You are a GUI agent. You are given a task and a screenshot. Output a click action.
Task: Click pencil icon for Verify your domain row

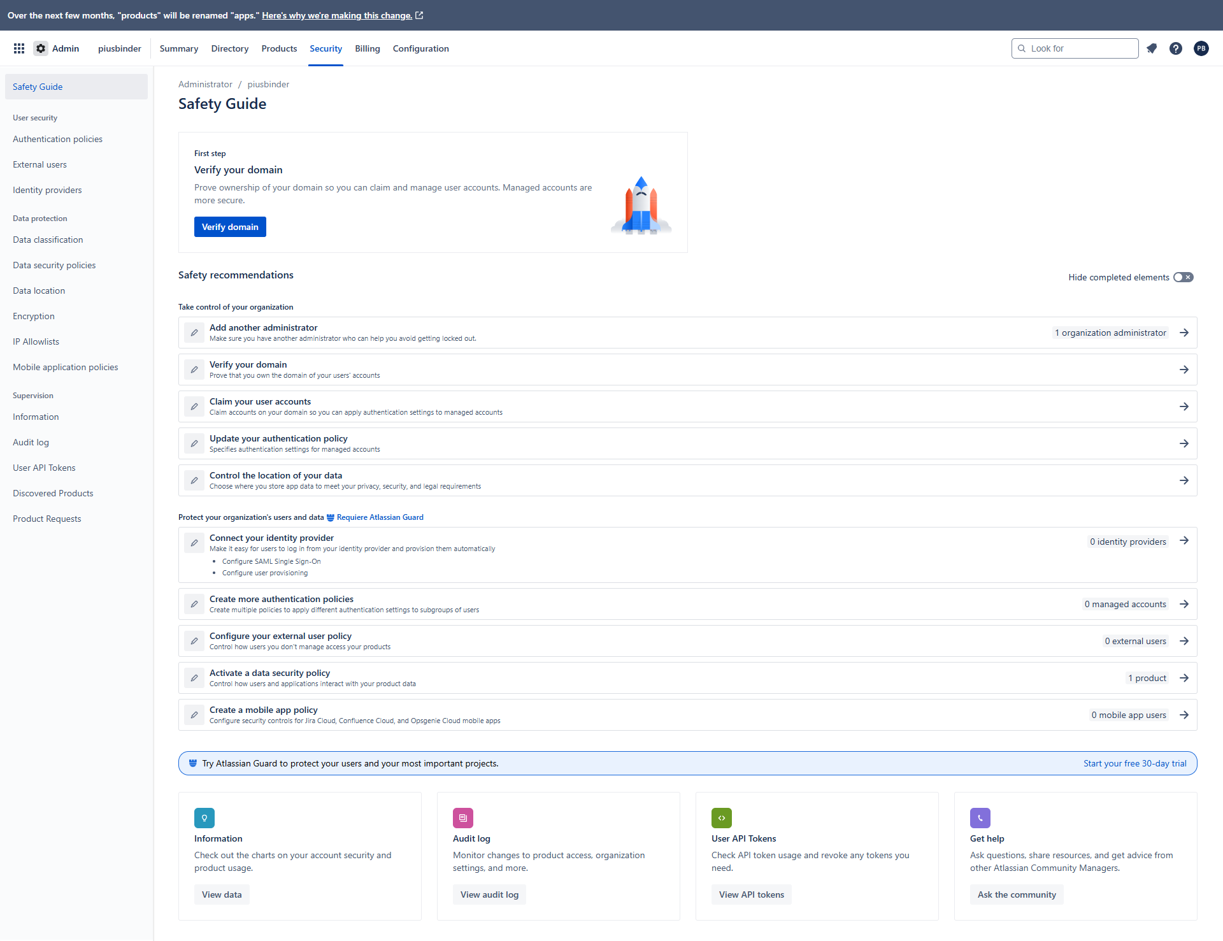click(x=194, y=370)
